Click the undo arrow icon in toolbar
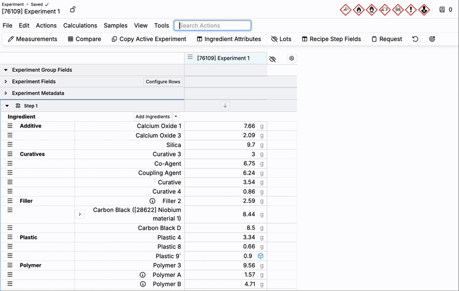This screenshot has height=291, width=459. pyautogui.click(x=415, y=39)
